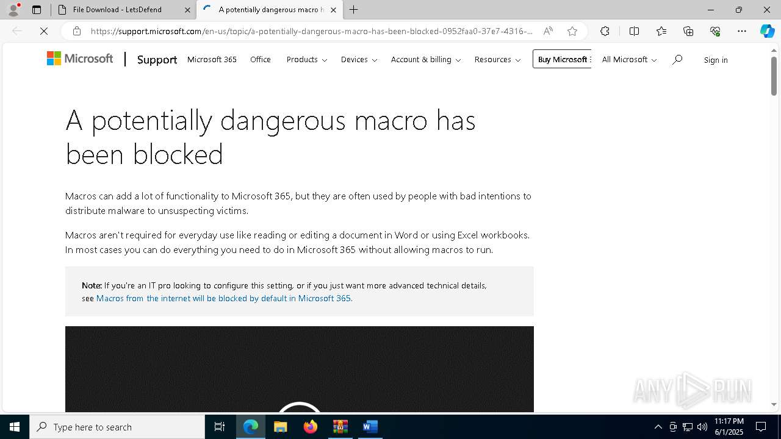Show hidden tray icons chevron
The width and height of the screenshot is (781, 439).
click(x=658, y=427)
